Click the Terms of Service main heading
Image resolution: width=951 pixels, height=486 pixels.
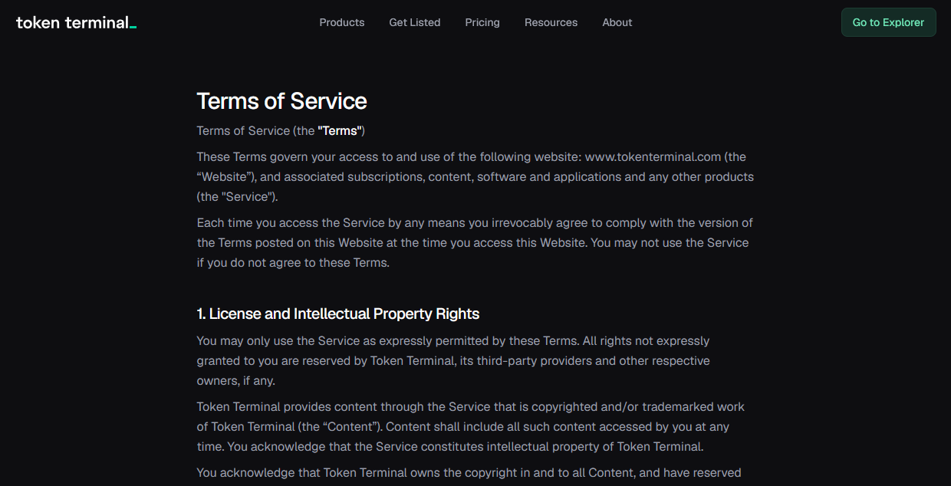[x=281, y=101]
